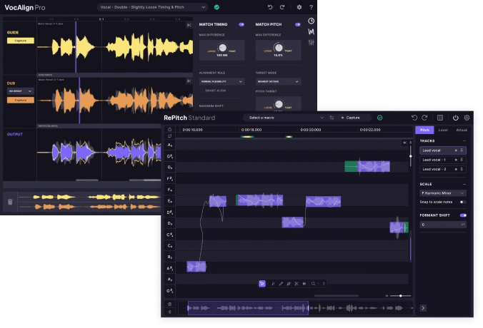
Task: Toggle the Formant Shift switch
Action: click(463, 215)
